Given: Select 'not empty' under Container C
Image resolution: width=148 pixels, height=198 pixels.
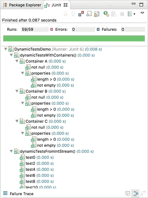Looking at the screenshot, I should (x=53, y=145).
